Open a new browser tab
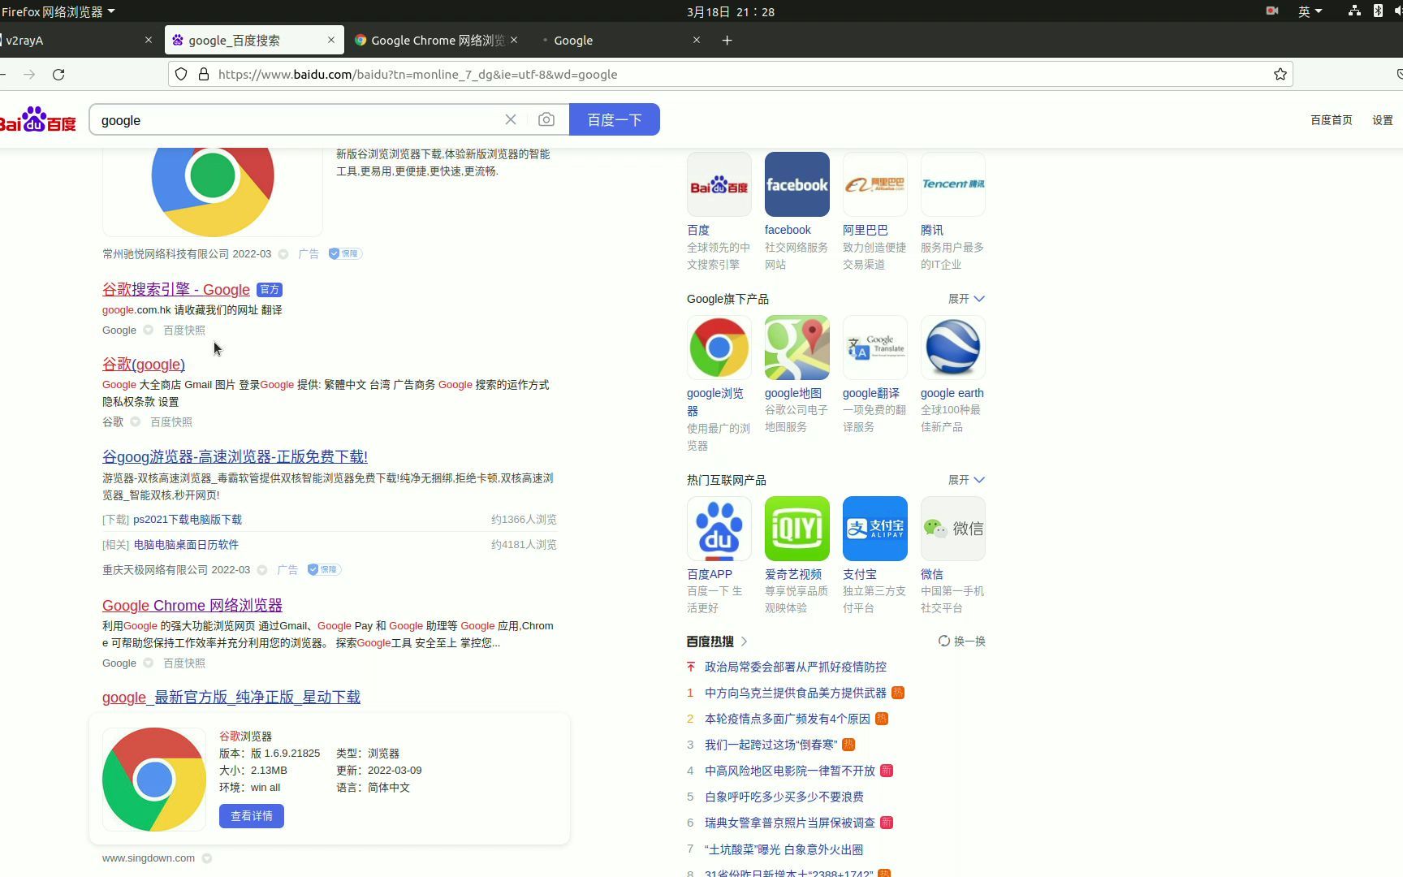Screen dimensions: 1403x877 (727, 40)
